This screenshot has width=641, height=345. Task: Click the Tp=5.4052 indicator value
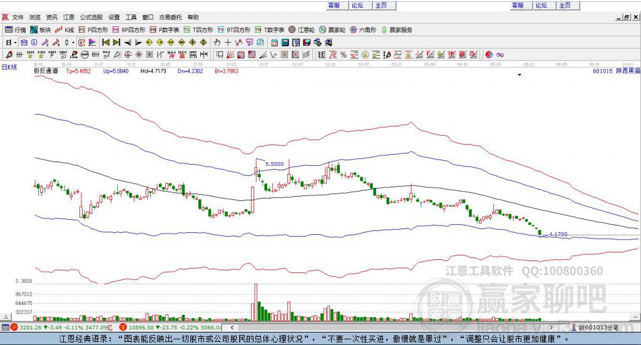click(78, 71)
